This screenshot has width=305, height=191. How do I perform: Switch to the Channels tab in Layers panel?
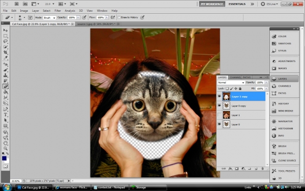coord(235,77)
